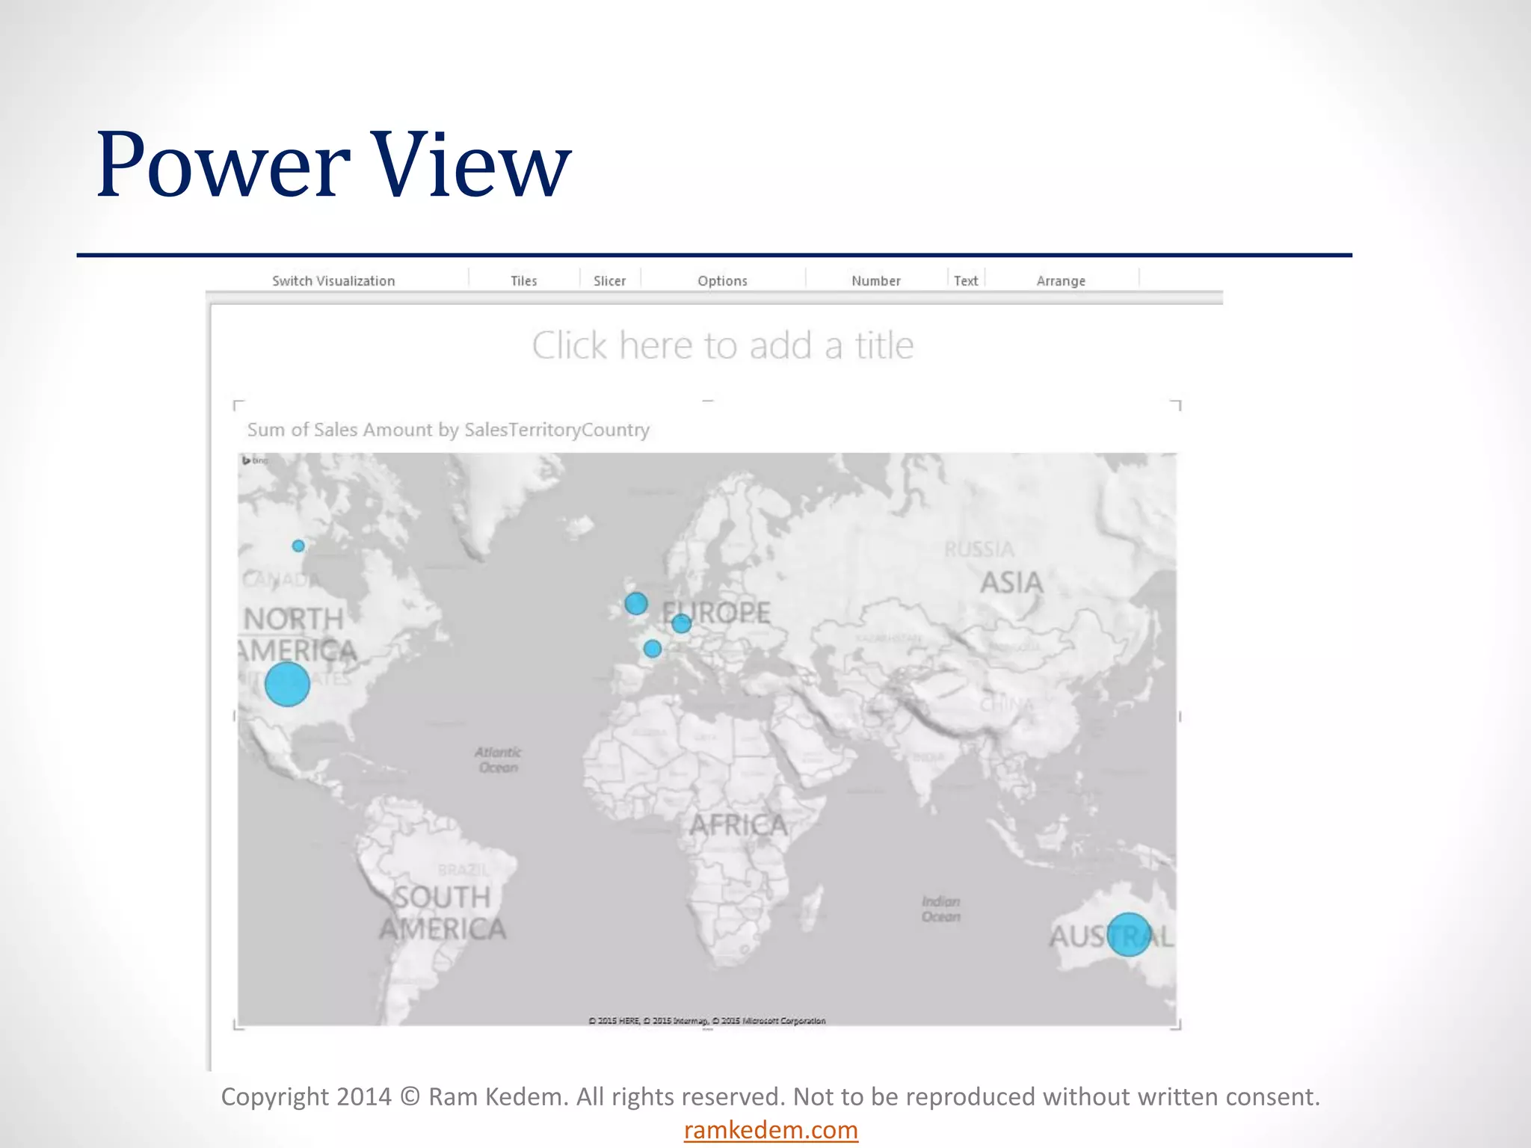Click the Number ribbon group label

click(875, 281)
